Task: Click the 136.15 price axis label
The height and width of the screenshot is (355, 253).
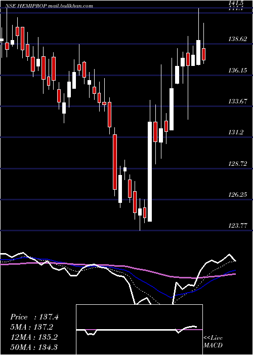Action: click(x=238, y=70)
